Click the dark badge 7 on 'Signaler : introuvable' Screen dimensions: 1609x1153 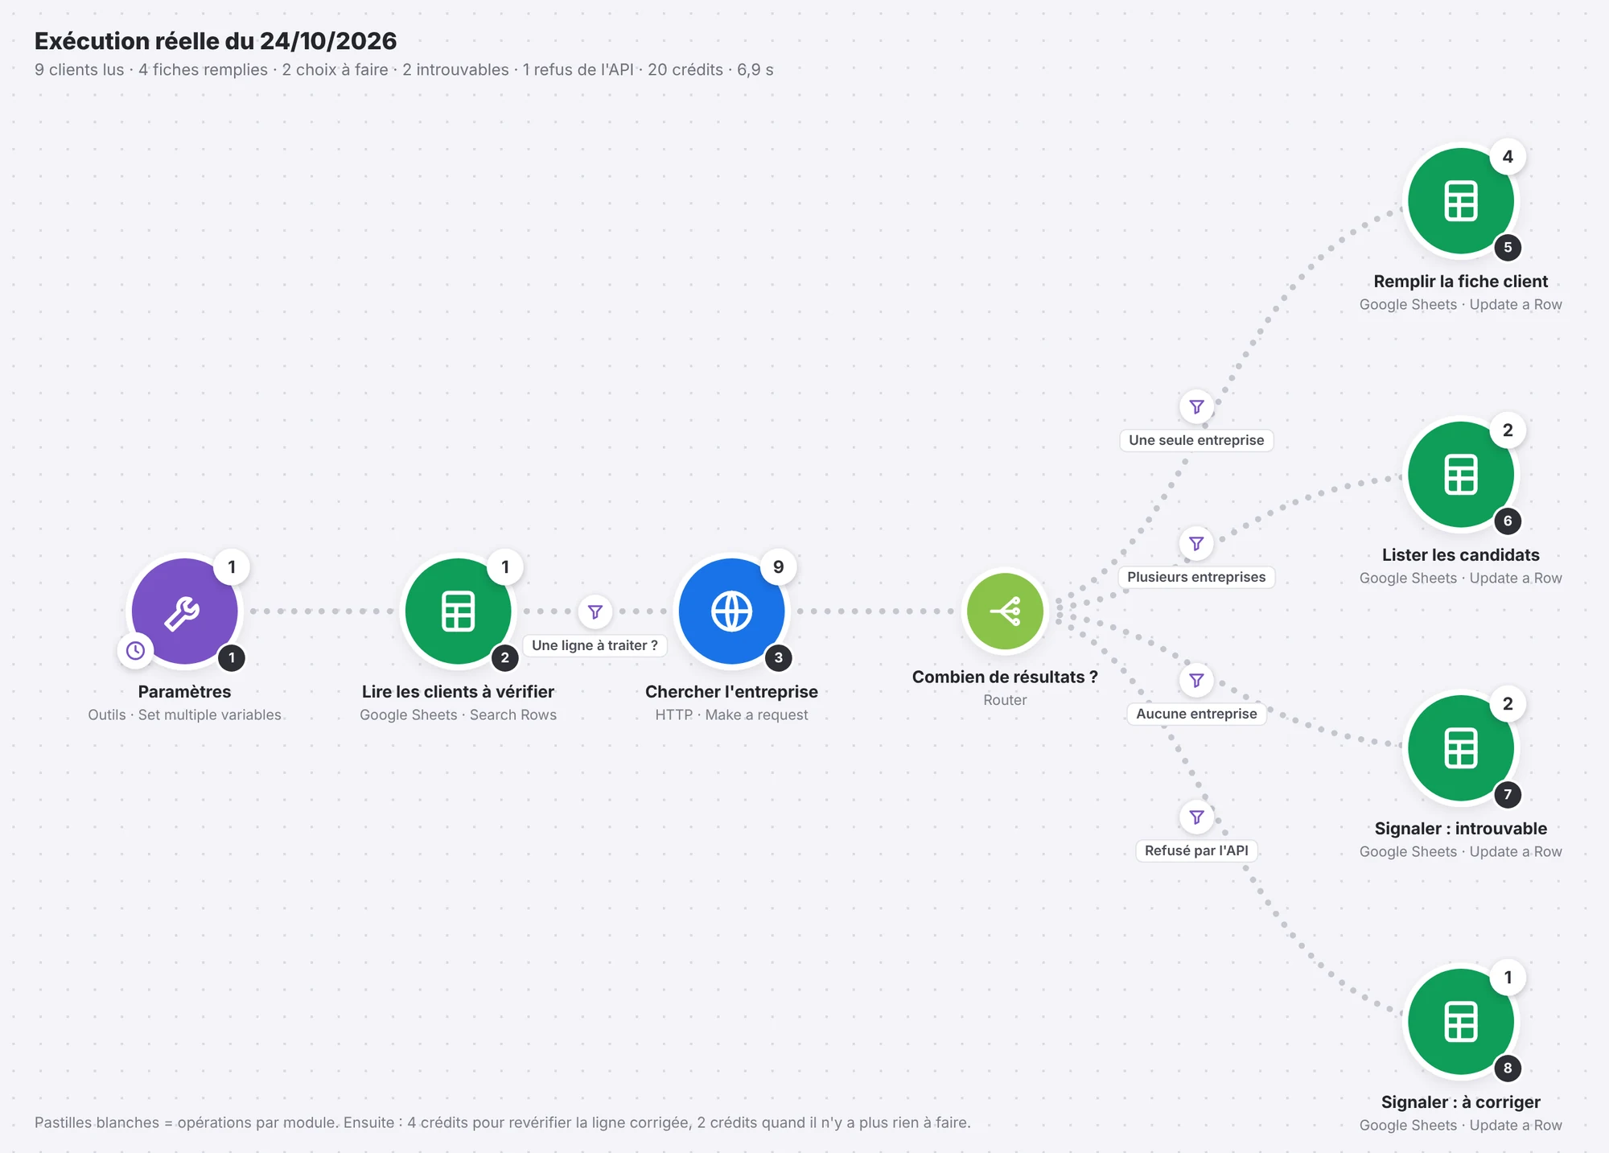(1508, 794)
